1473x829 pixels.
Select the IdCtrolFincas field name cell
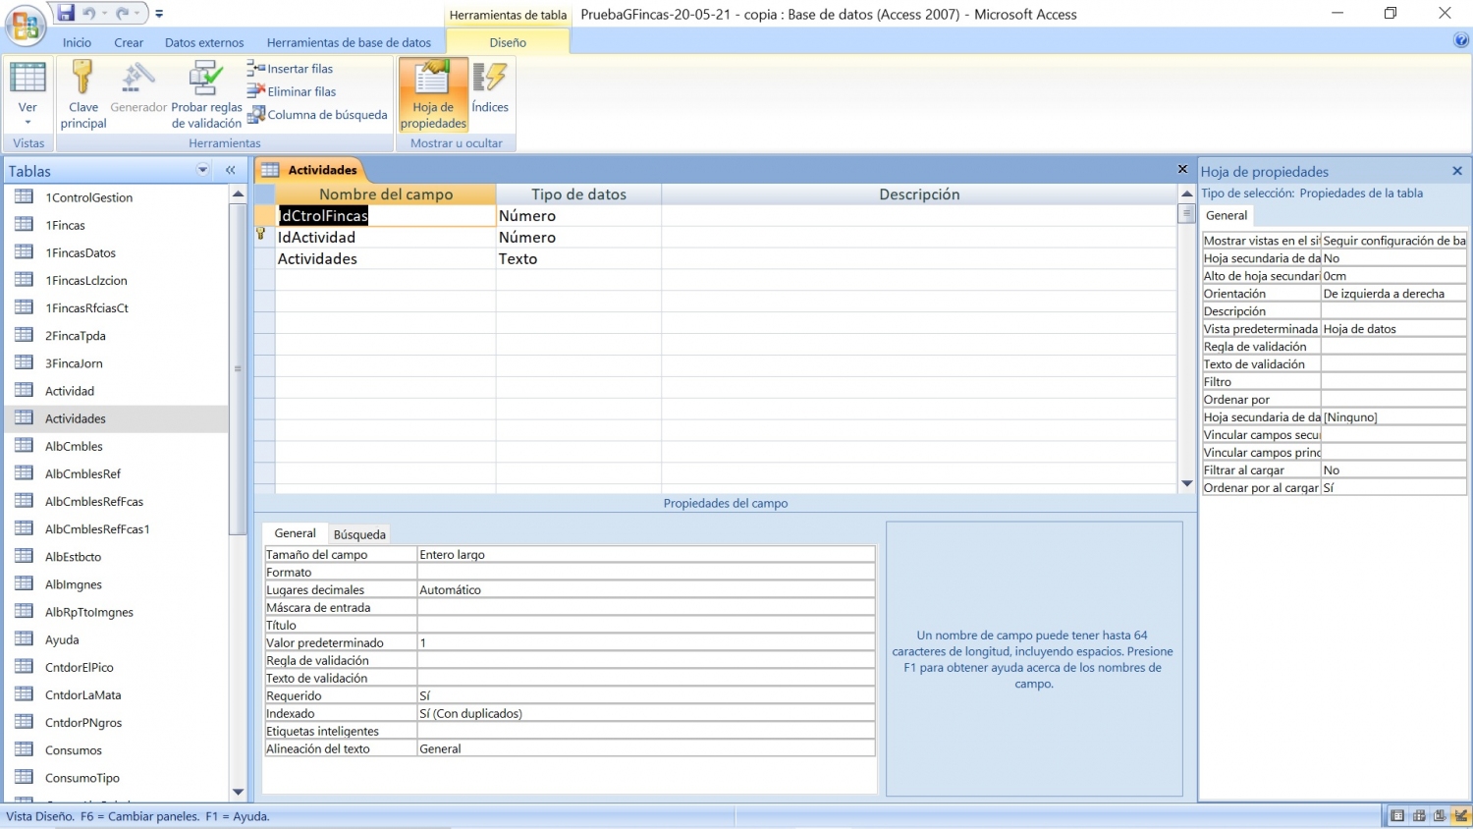point(385,216)
